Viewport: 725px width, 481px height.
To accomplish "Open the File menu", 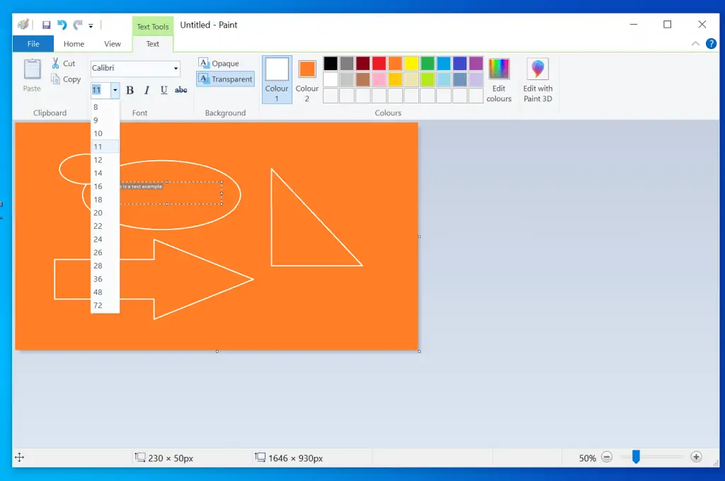I will (x=33, y=44).
